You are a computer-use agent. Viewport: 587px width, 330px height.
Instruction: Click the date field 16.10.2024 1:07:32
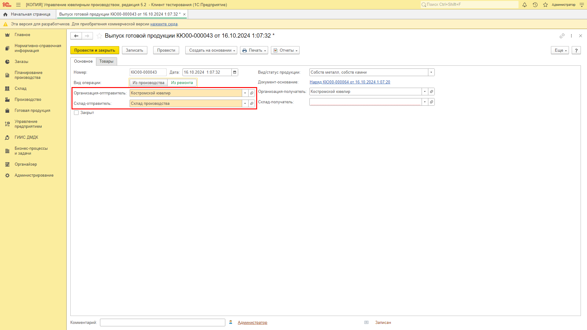pyautogui.click(x=207, y=72)
